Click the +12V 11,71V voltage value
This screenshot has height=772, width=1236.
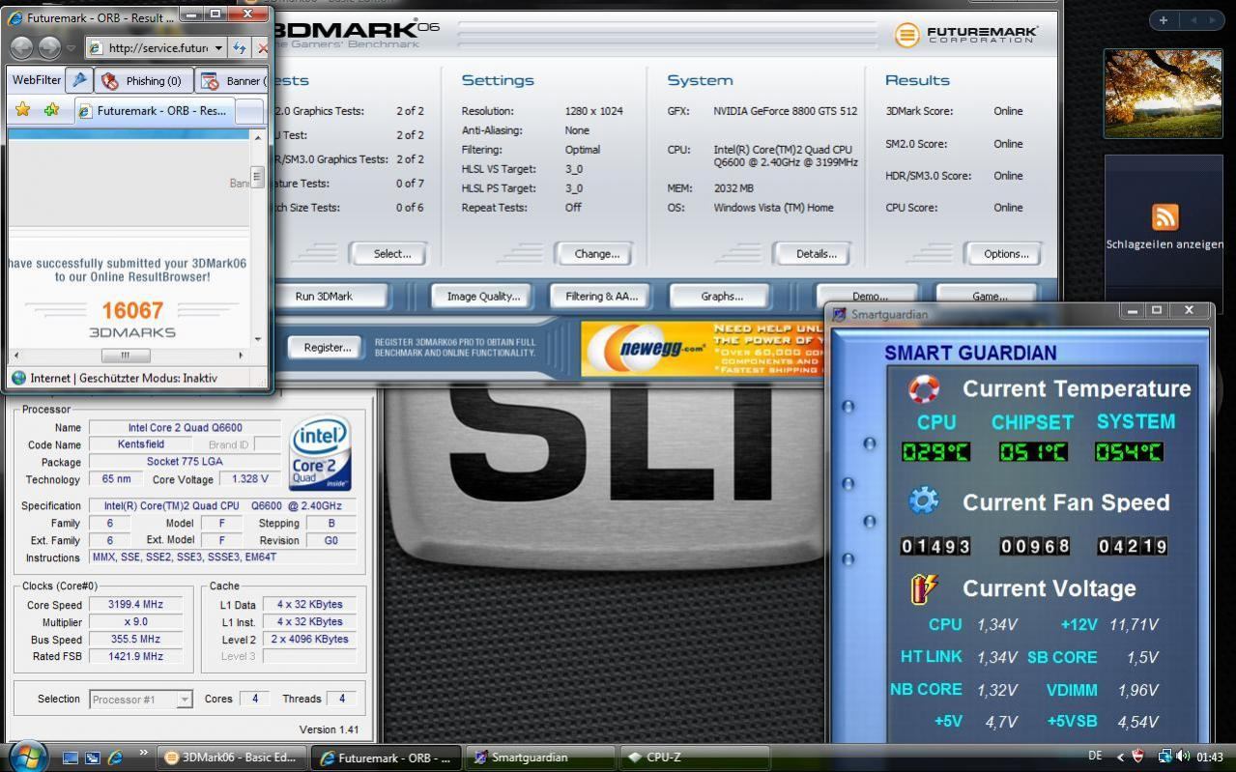point(1134,624)
